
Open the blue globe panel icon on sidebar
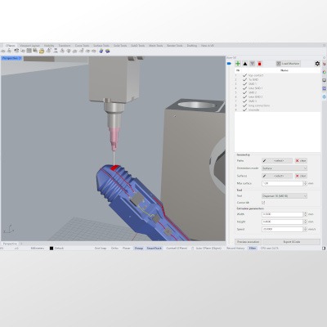pos(325,96)
